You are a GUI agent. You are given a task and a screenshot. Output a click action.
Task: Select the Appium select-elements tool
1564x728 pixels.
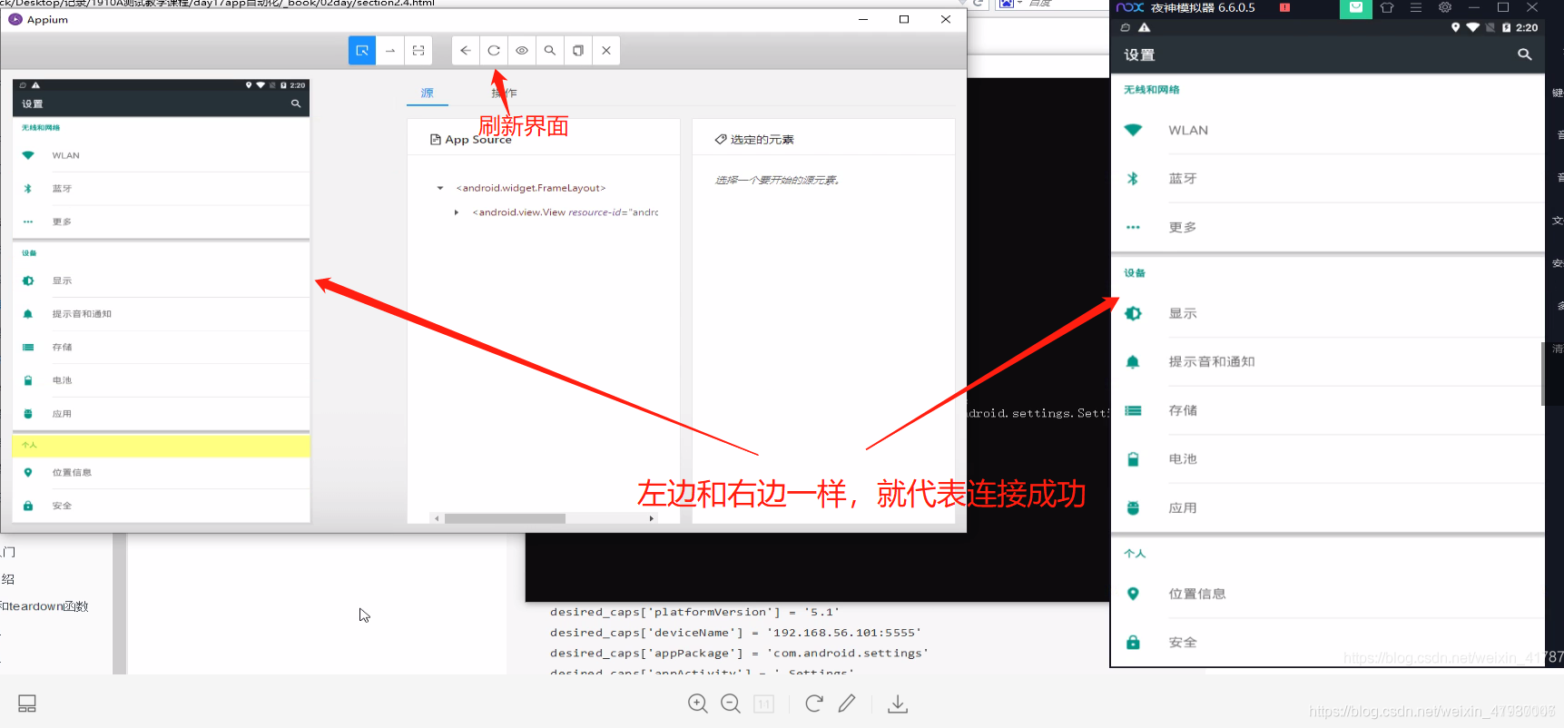[x=362, y=51]
